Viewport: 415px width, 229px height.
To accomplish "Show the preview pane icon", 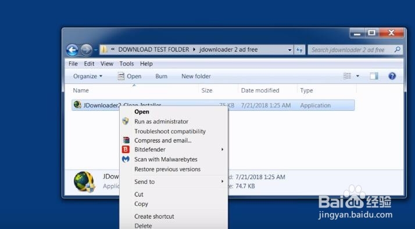I will click(374, 76).
